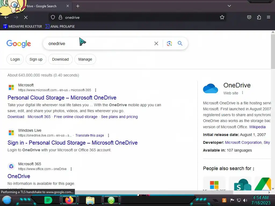Open the Microsoft 365 sitelink
This screenshot has height=206, width=275.
[x=39, y=117]
